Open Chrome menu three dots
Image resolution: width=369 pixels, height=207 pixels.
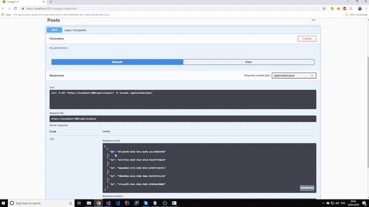367,9
